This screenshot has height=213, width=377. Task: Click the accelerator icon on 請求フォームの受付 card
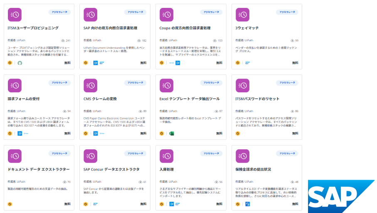[x=15, y=85]
